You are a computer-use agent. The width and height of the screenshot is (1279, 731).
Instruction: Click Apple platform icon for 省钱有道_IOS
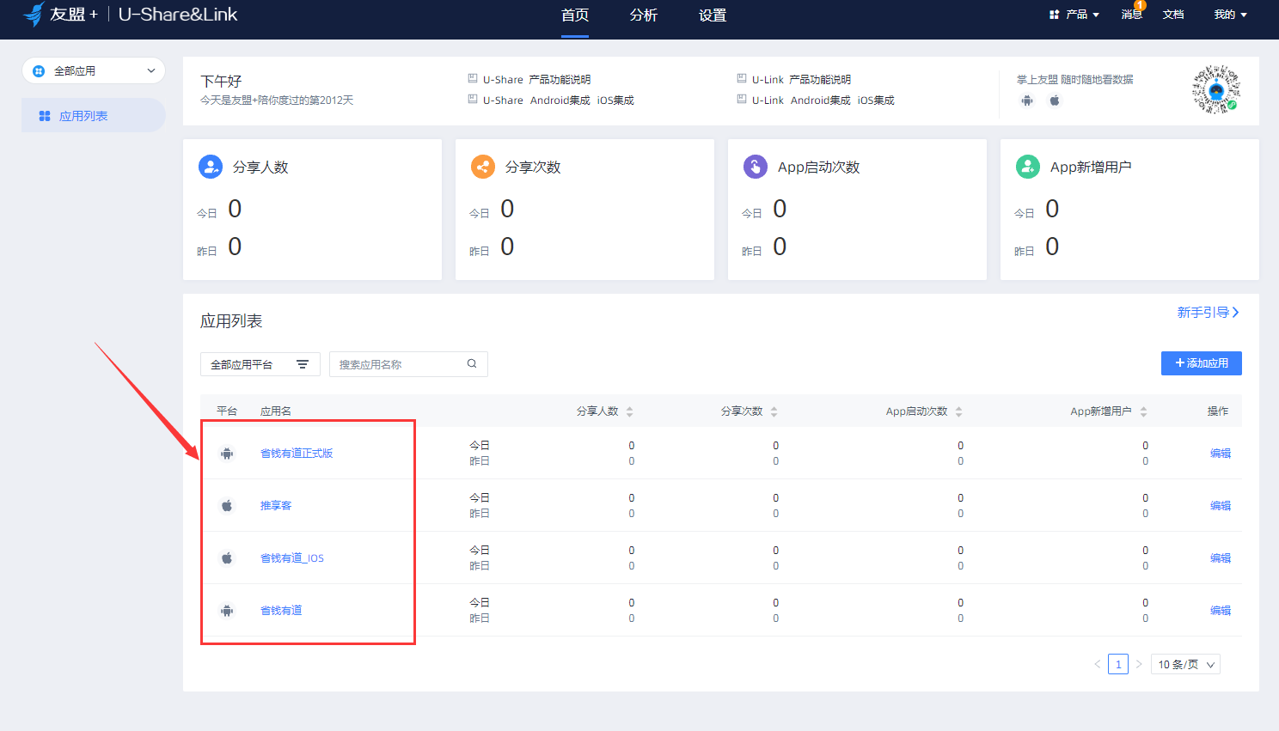click(x=227, y=558)
